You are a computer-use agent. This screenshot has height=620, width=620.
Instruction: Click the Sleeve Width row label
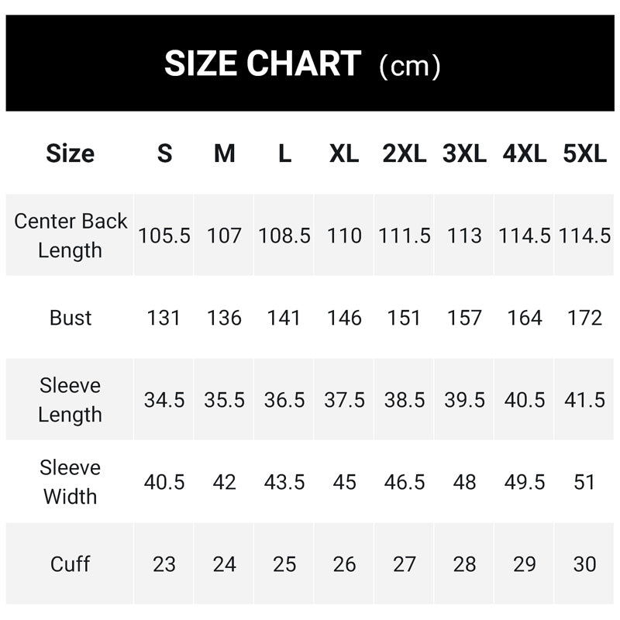(70, 481)
